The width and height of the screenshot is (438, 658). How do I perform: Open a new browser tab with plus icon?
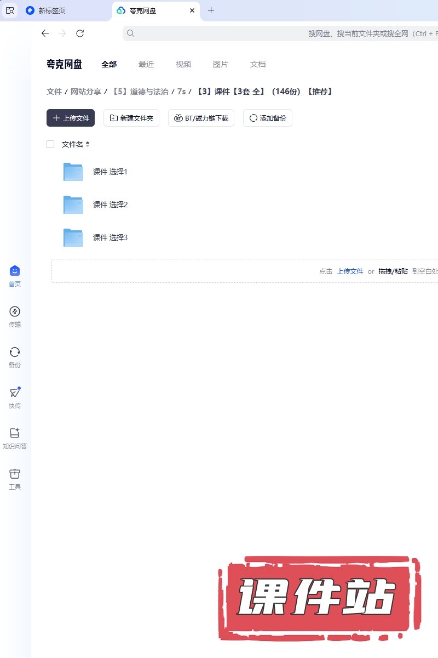(x=211, y=10)
